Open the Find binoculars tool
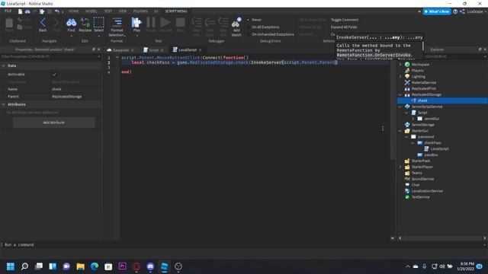This screenshot has height=274, width=488. tap(71, 23)
